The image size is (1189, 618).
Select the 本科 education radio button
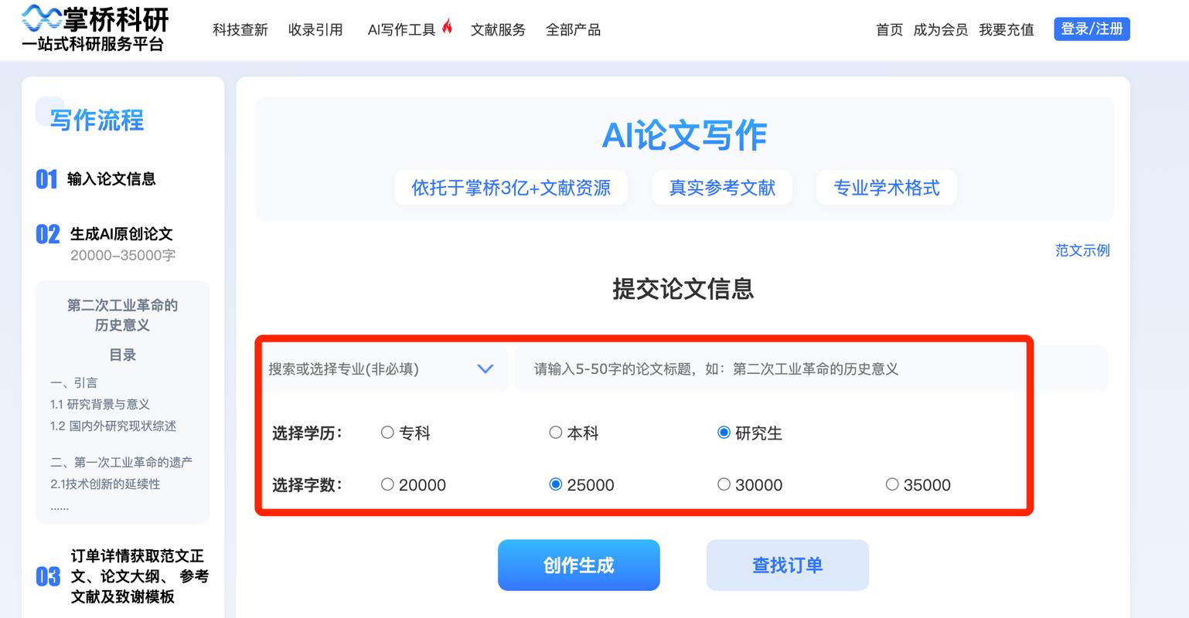click(556, 433)
